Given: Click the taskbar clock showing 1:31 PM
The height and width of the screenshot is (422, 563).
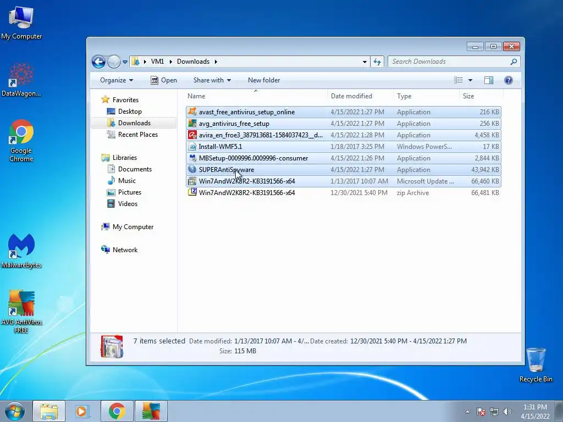Looking at the screenshot, I should (x=535, y=411).
